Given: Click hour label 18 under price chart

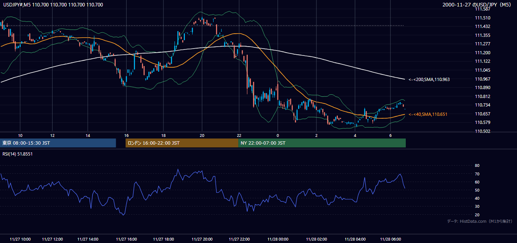Looking at the screenshot, I should point(163,135).
